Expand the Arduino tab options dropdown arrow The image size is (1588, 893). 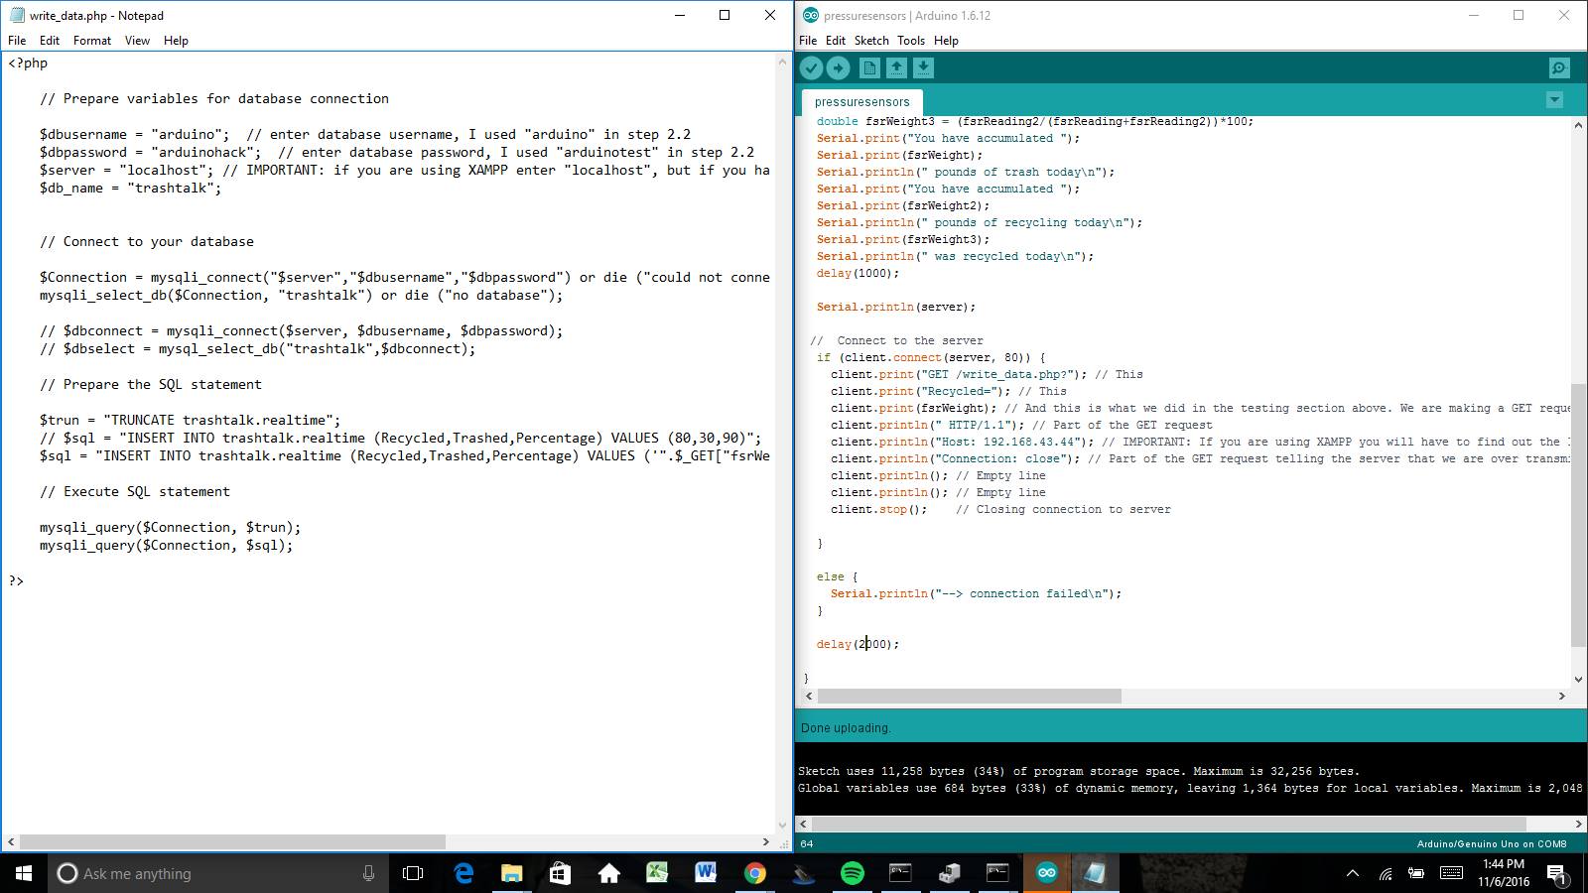1554,100
